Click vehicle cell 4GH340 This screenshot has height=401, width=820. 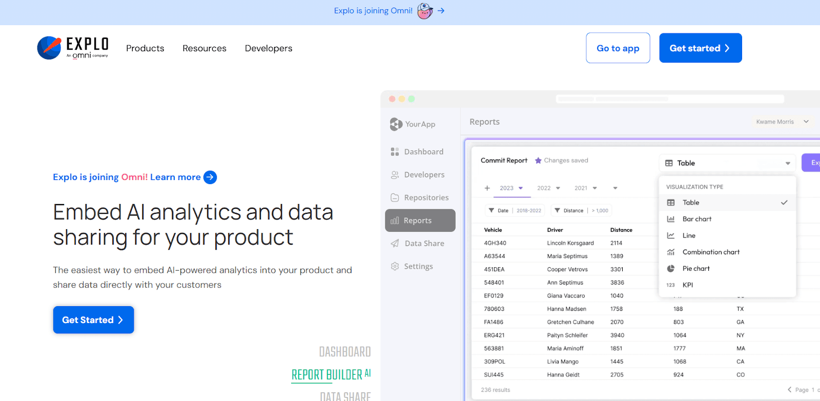pyautogui.click(x=495, y=243)
